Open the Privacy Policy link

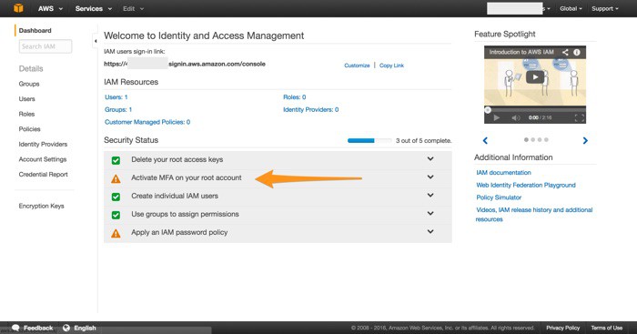pos(562,328)
